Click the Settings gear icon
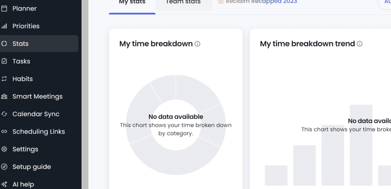Screen dimensions: 391x189 click(4, 149)
